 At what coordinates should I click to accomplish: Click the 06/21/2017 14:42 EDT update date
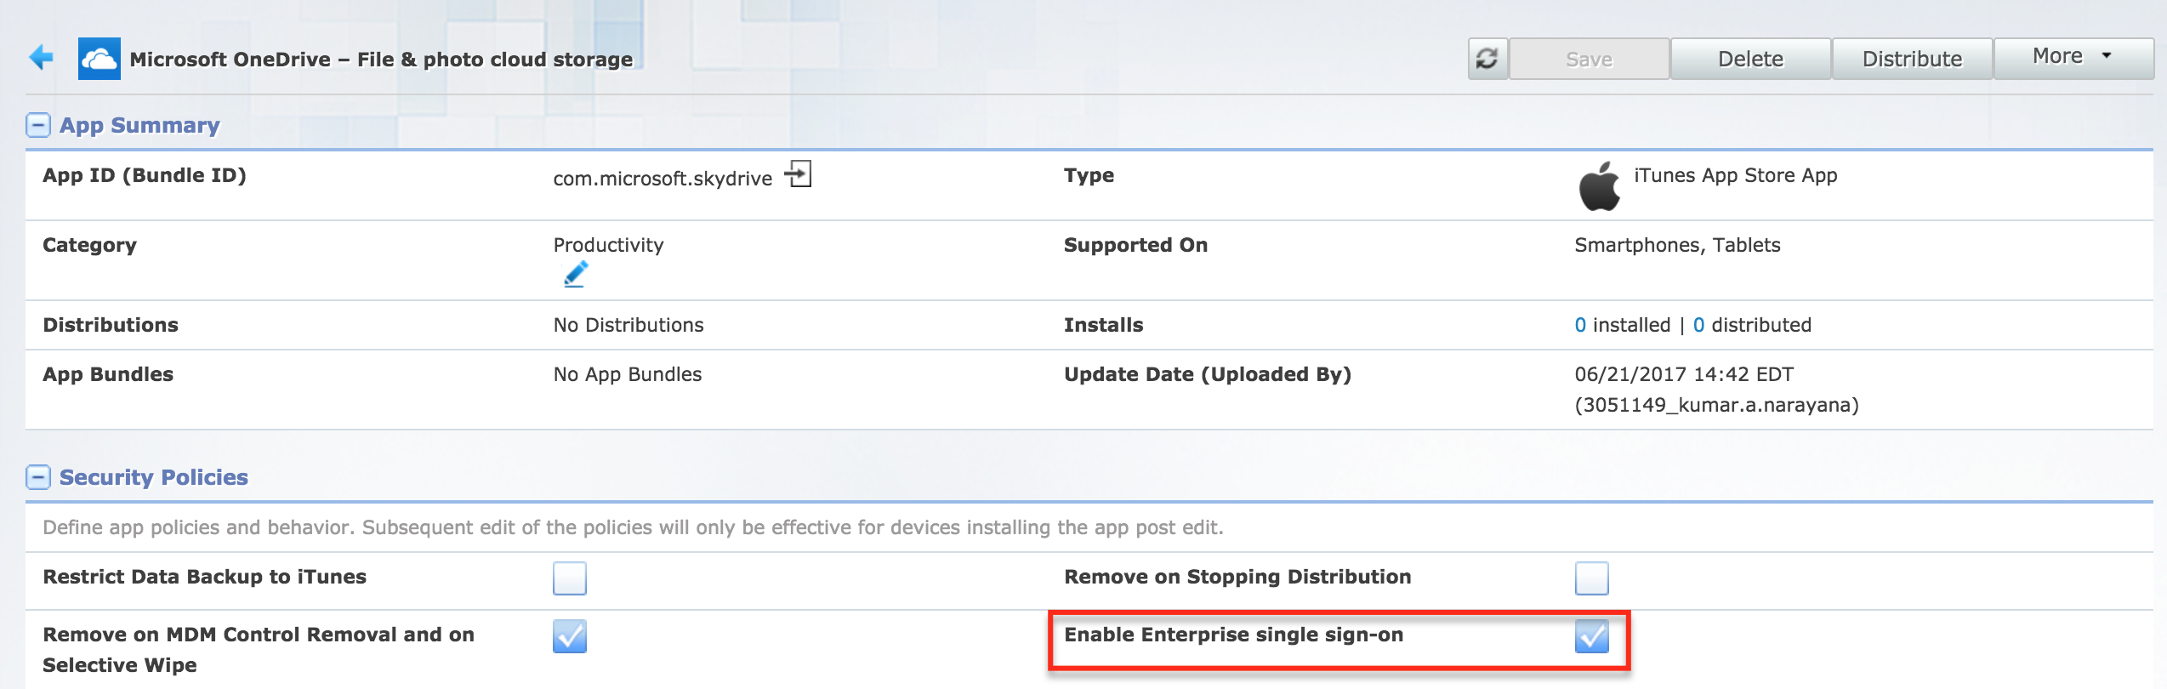click(1684, 374)
